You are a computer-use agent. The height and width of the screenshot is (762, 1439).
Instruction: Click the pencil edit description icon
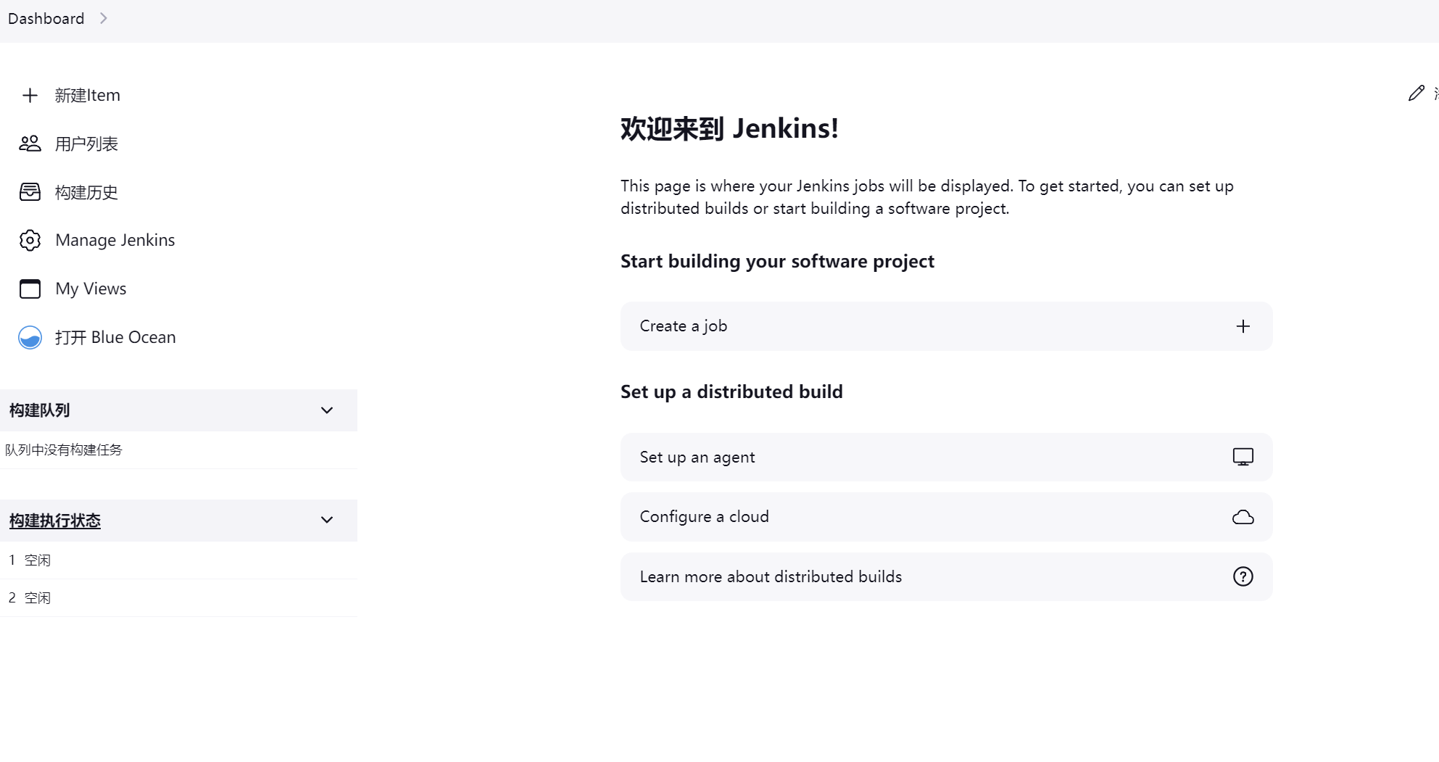point(1416,93)
